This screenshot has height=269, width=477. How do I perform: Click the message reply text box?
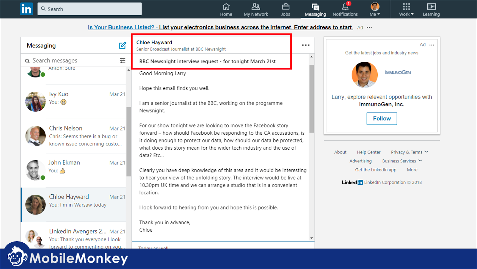[223, 245]
